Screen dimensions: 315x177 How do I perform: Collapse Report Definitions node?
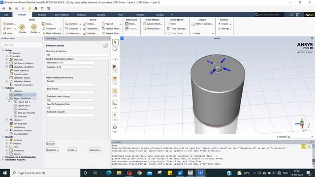point(7,98)
